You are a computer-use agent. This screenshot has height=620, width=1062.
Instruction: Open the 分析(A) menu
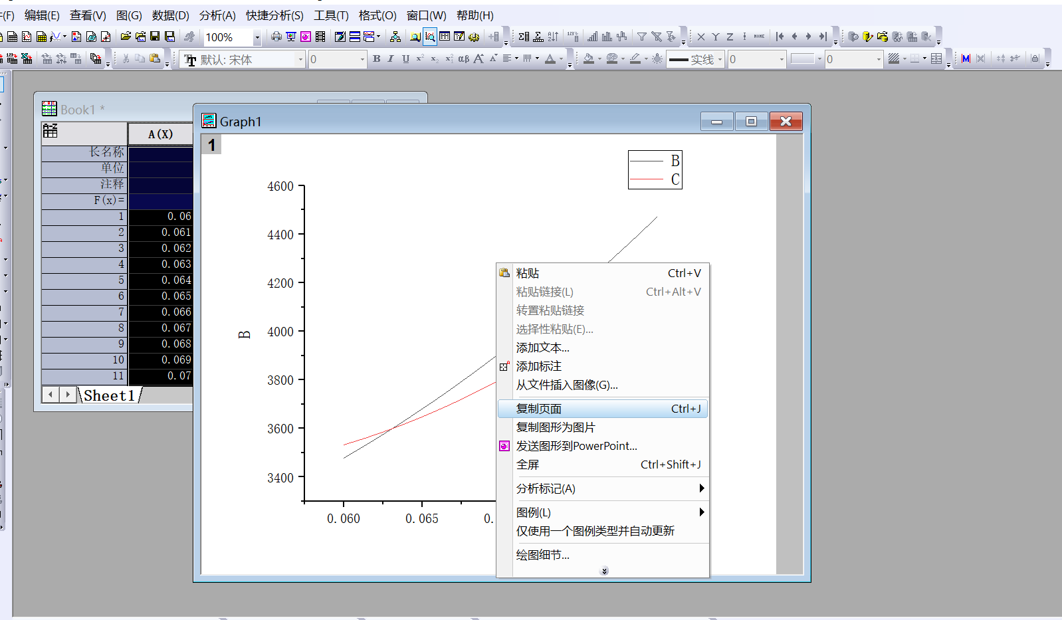coord(217,15)
